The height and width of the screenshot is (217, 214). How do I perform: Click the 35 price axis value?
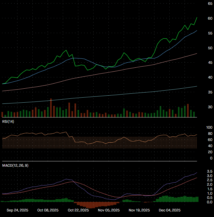[210, 92]
